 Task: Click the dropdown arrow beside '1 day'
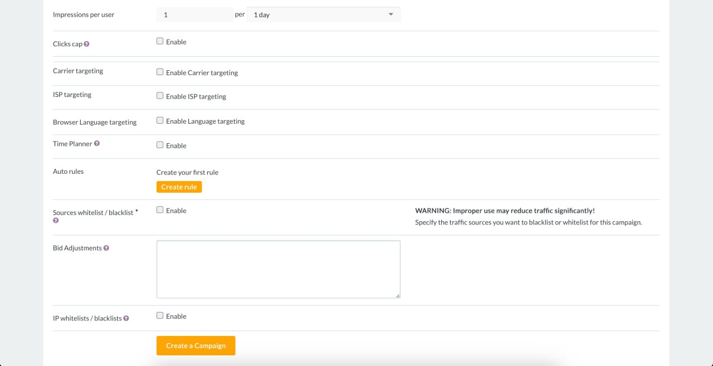tap(391, 14)
